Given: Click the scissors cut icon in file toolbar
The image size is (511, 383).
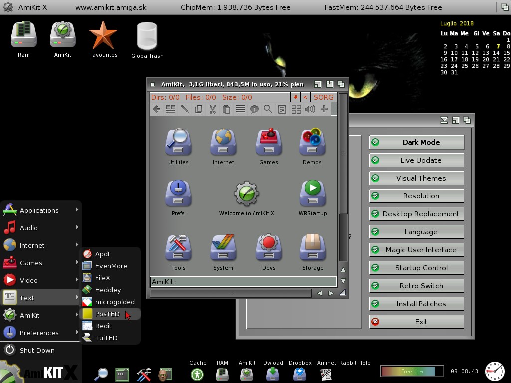Looking at the screenshot, I should tap(213, 109).
